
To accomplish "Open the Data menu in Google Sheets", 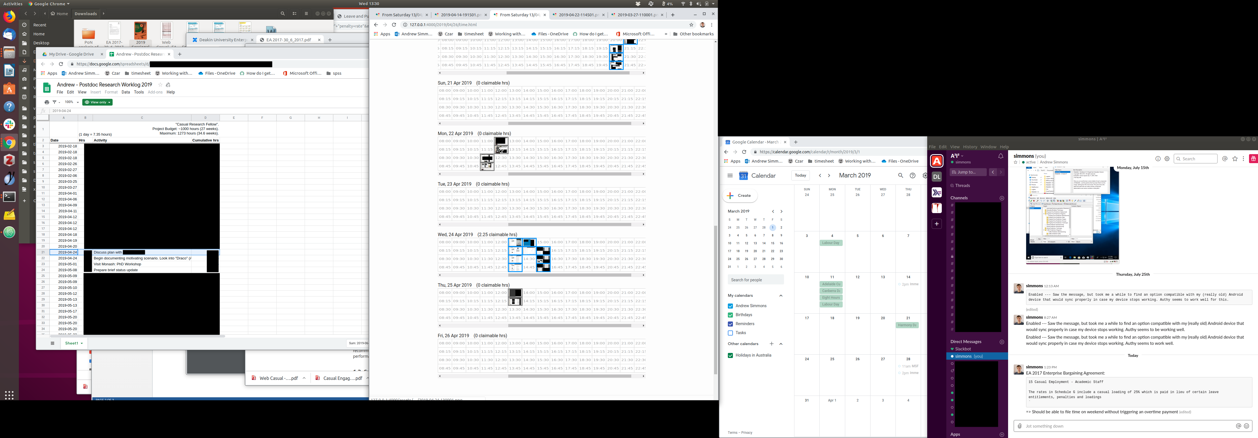I will pyautogui.click(x=126, y=92).
